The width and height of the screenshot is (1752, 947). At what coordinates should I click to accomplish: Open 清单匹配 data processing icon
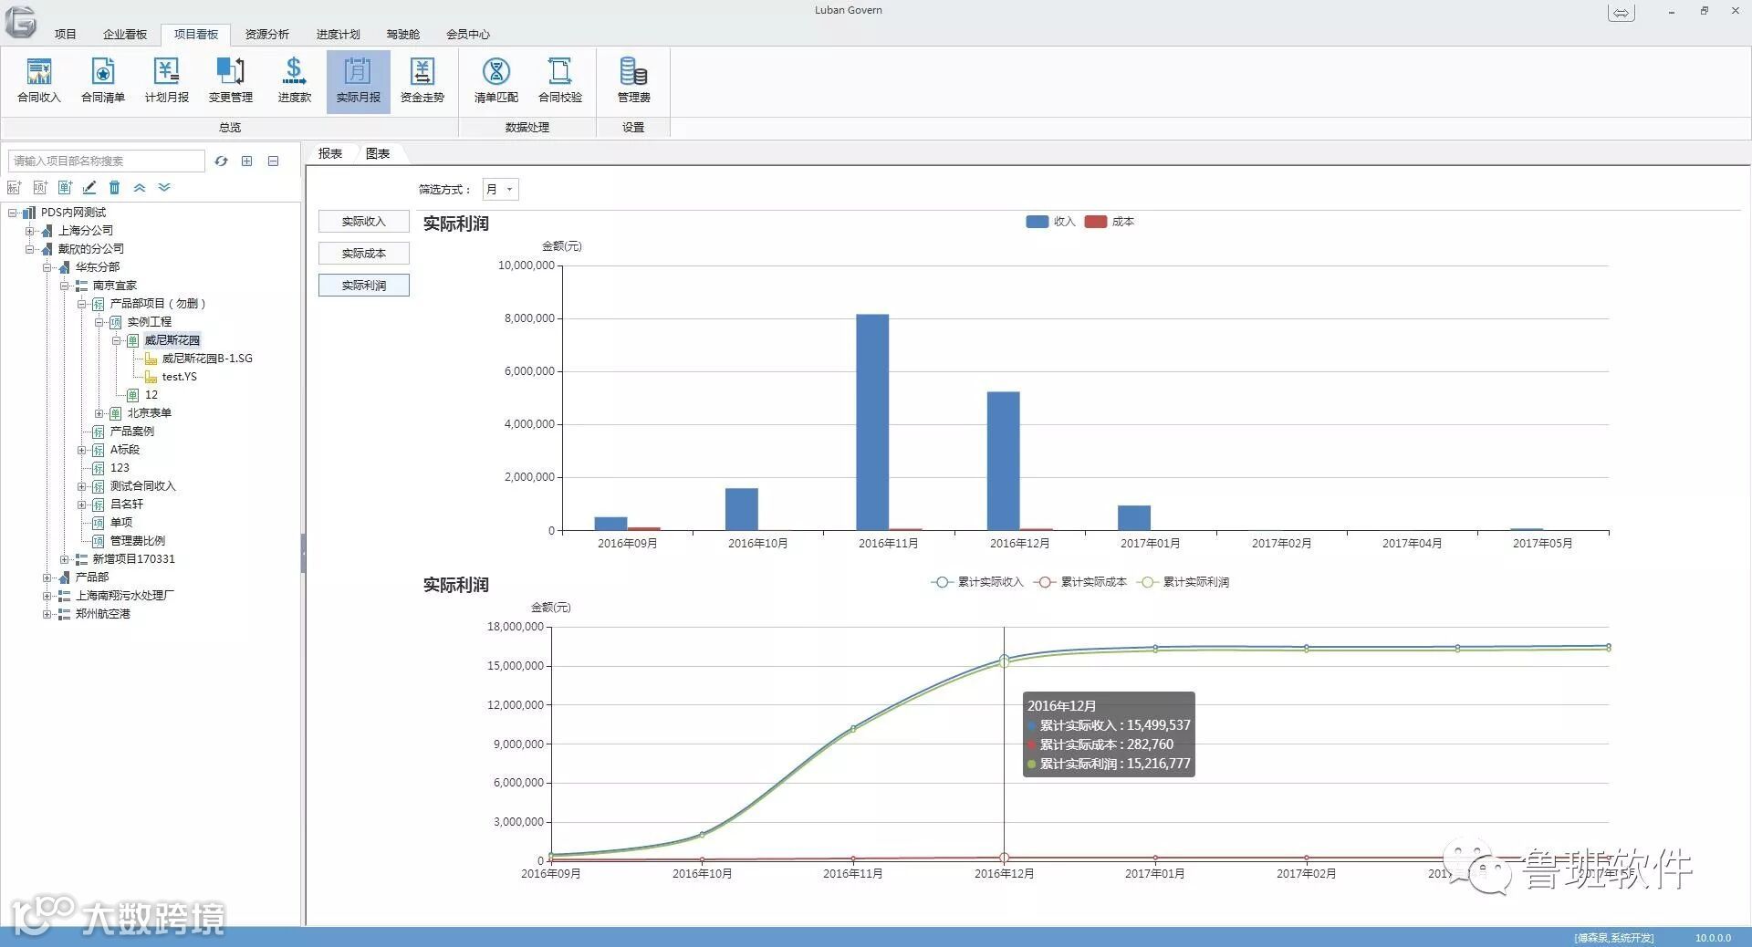point(496,80)
